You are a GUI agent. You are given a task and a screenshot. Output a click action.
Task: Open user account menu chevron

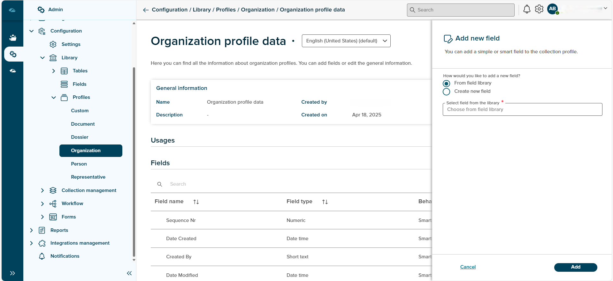tap(605, 8)
